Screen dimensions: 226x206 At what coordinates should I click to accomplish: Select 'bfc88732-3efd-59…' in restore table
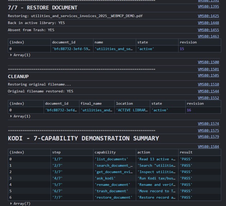pos(71,49)
